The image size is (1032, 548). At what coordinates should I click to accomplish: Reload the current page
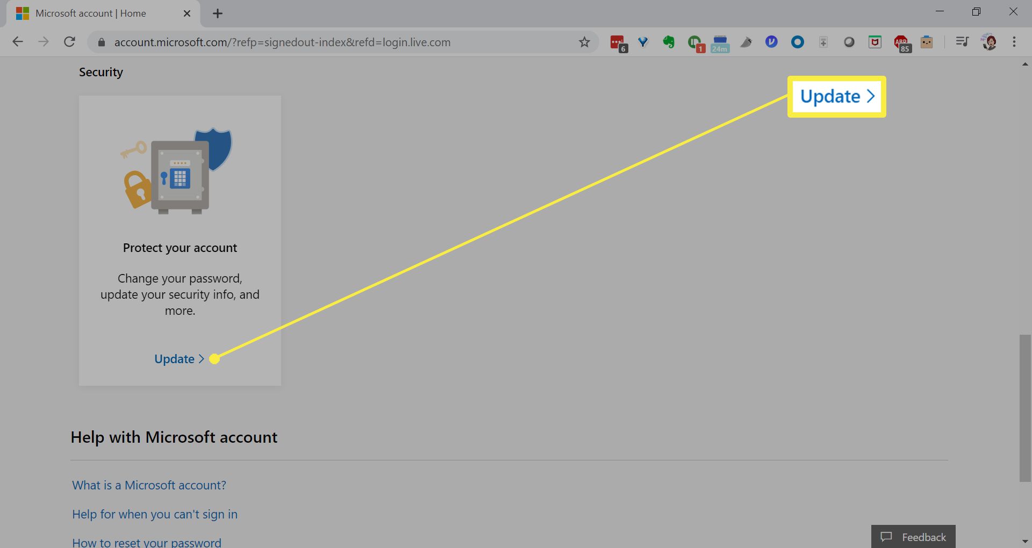[69, 42]
